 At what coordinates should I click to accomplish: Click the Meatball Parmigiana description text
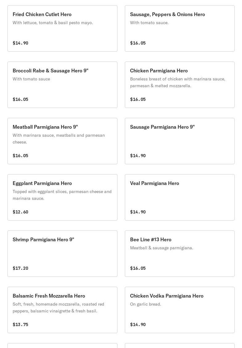tap(59, 139)
